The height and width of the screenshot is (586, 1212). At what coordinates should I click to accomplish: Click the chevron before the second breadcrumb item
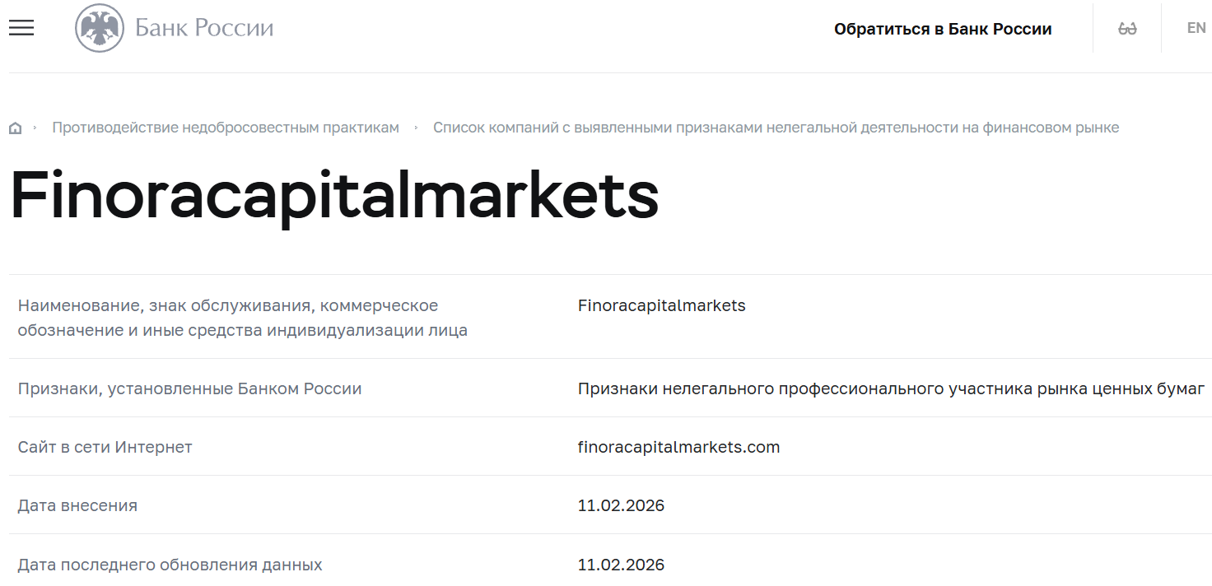[417, 128]
